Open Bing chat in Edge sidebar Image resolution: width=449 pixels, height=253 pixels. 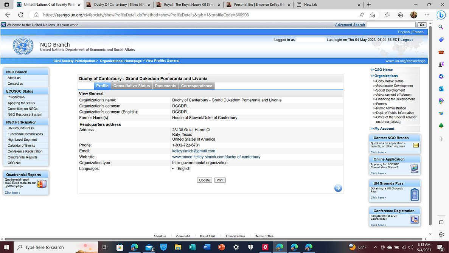click(441, 15)
